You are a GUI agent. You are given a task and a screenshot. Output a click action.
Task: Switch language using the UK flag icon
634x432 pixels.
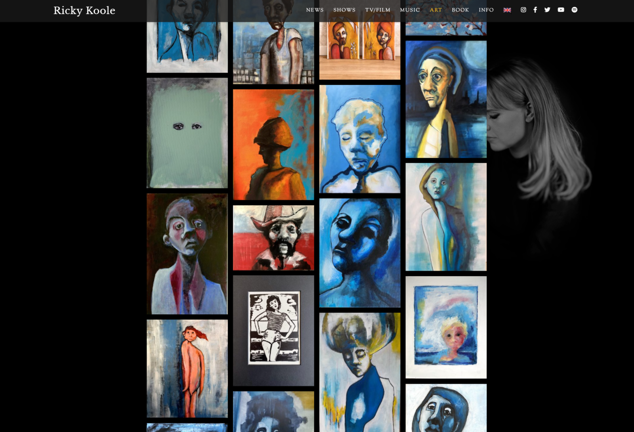tap(508, 10)
